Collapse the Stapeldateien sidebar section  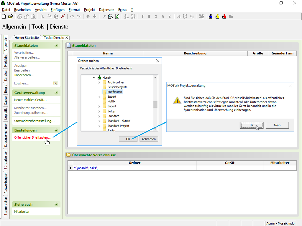pos(56,46)
